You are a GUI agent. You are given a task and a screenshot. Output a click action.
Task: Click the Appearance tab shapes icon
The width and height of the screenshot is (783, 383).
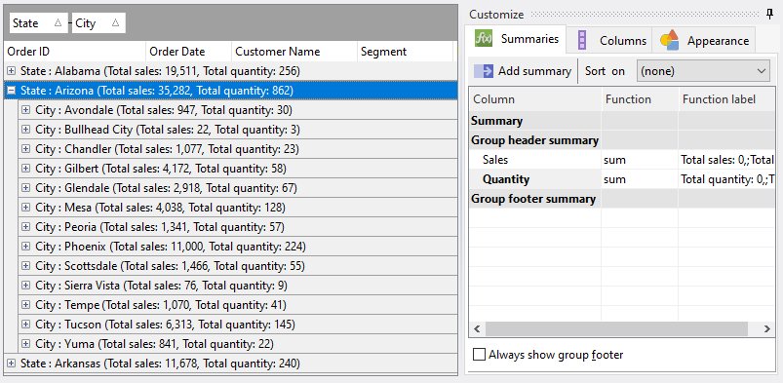coord(670,40)
